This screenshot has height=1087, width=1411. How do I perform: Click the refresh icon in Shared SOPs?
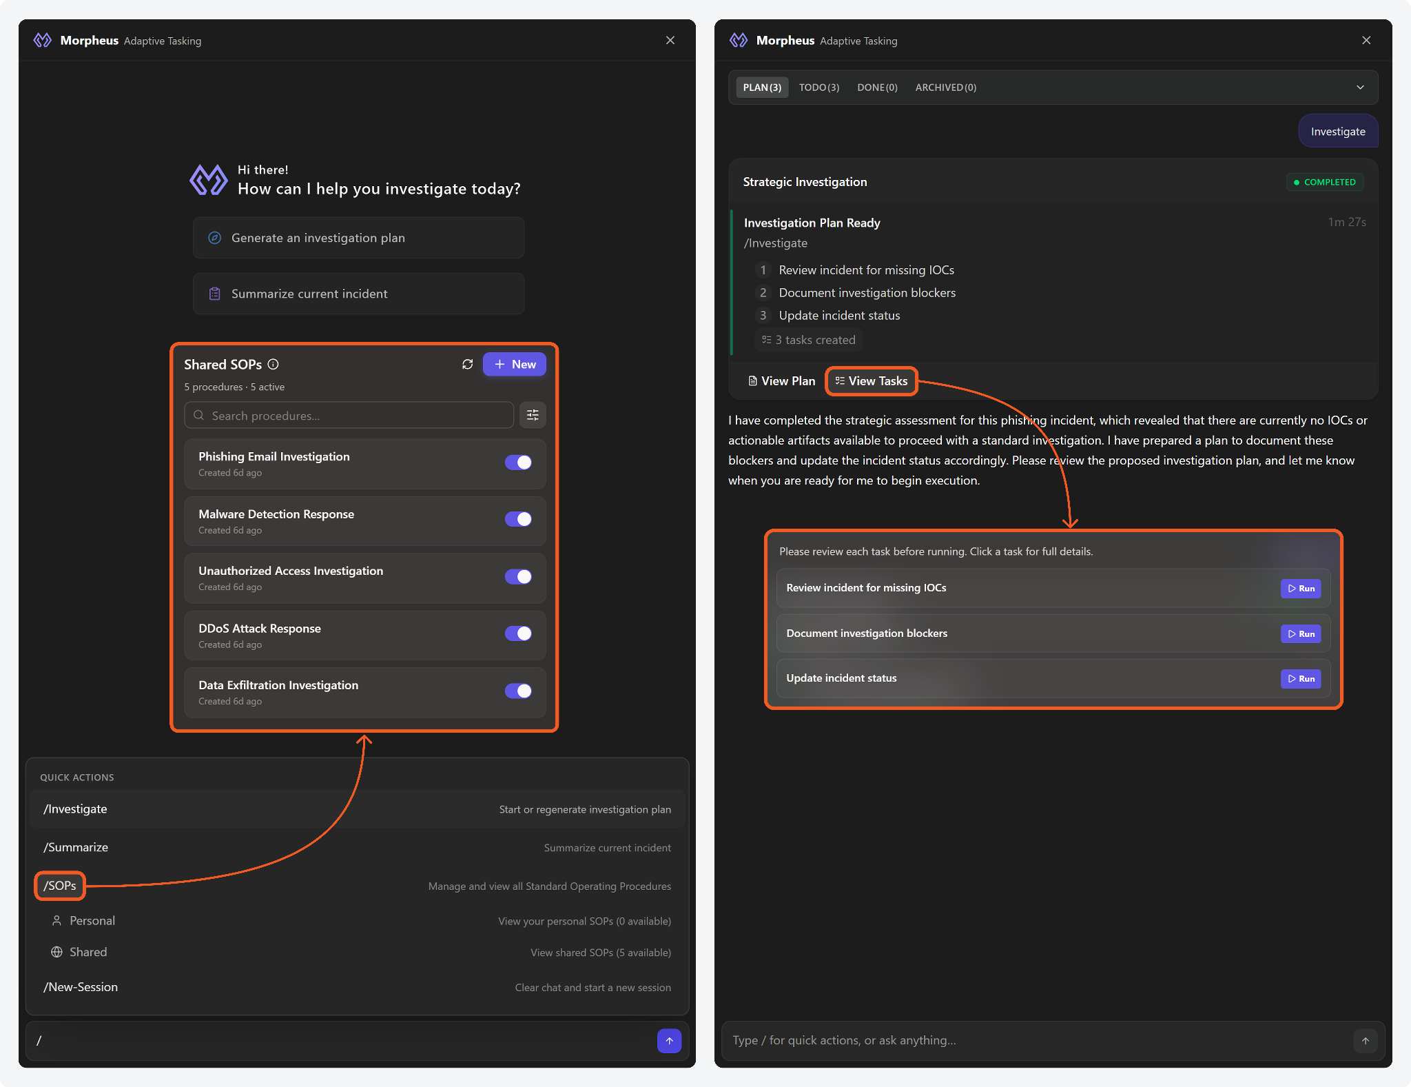[x=467, y=364]
